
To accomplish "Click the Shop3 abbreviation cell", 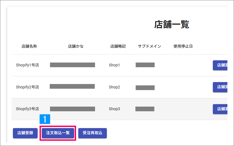I will (x=114, y=109).
